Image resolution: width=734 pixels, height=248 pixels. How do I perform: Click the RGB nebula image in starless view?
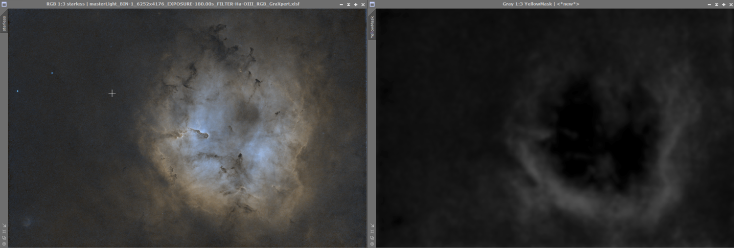coord(187,128)
